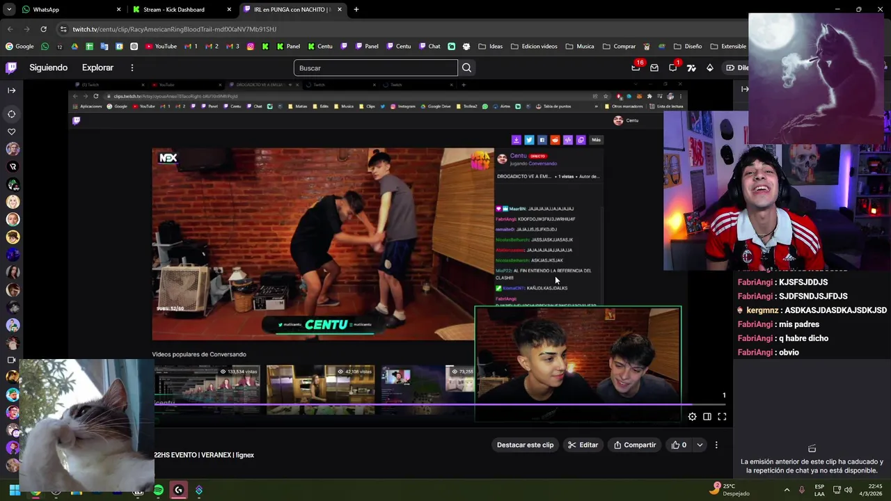The width and height of the screenshot is (891, 501).
Task: Open clip more options vertical dots
Action: pos(716,445)
